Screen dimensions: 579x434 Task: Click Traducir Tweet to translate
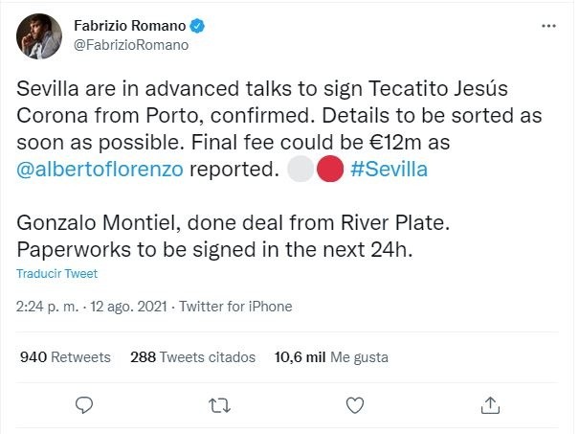(x=56, y=274)
